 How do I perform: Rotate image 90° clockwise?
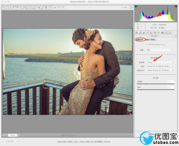tap(63, 8)
